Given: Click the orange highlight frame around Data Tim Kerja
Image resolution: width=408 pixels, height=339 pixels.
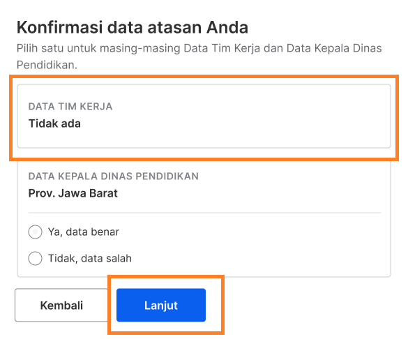Looking at the screenshot, I should tap(204, 77).
